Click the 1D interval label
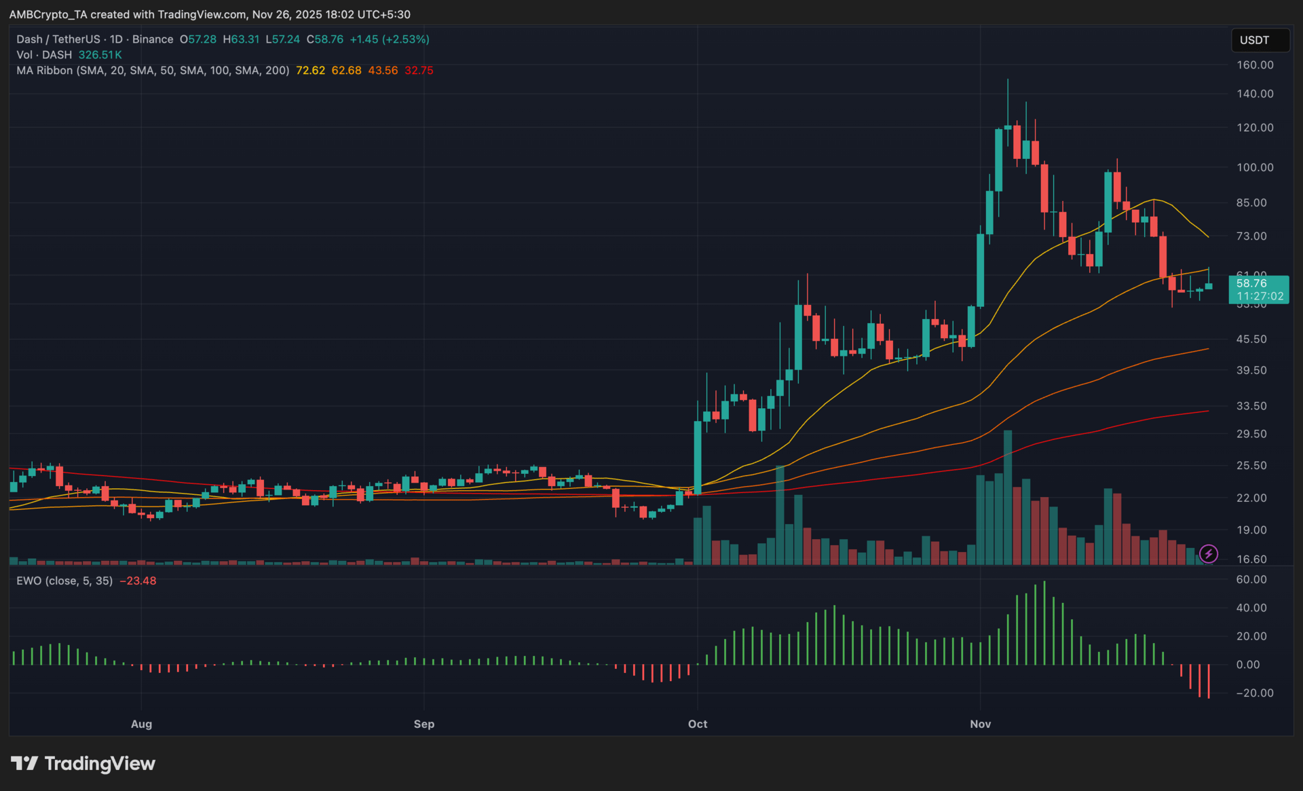 (x=116, y=39)
